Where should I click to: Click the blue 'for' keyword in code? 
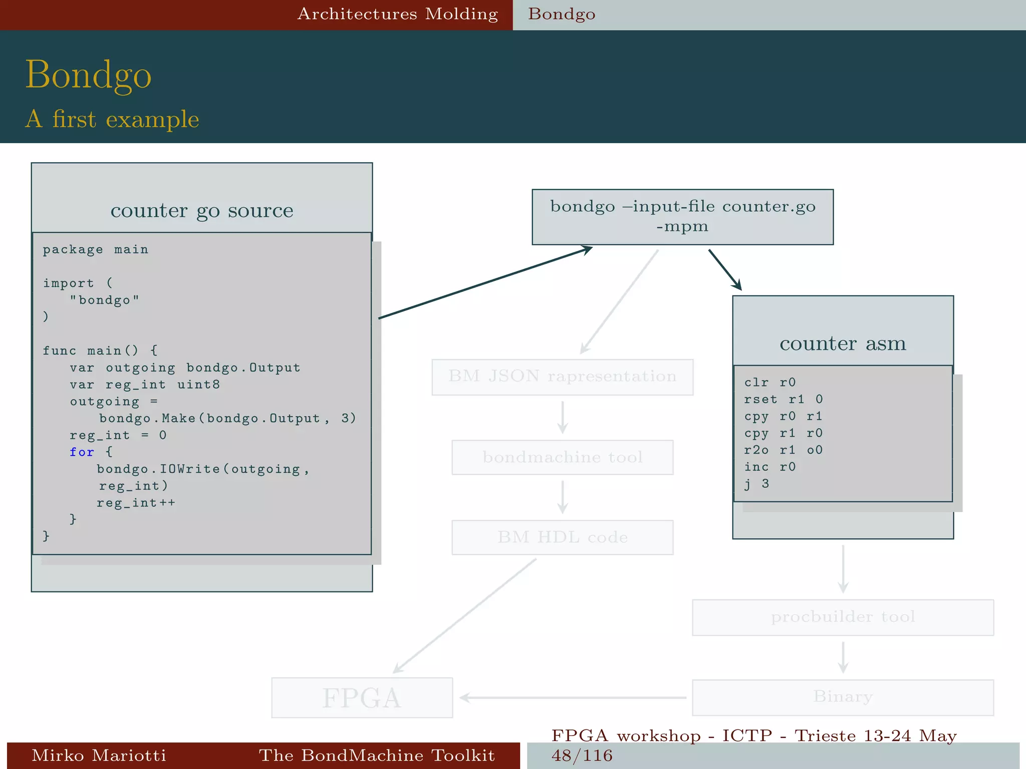(x=82, y=452)
